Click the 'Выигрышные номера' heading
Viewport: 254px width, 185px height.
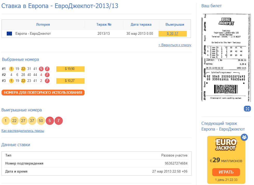pos(22,110)
